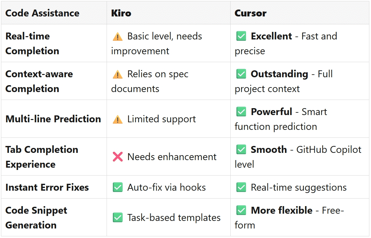Click the "Kiro" column header

(x=121, y=13)
